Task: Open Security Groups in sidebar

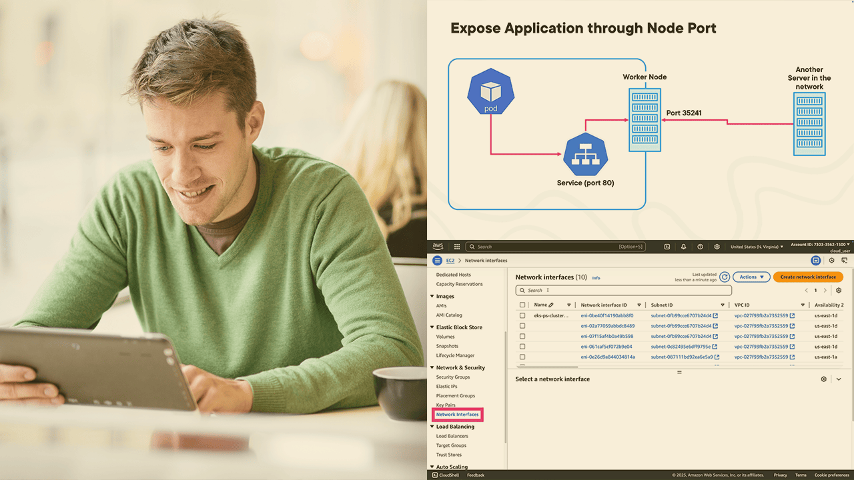Action: click(453, 377)
